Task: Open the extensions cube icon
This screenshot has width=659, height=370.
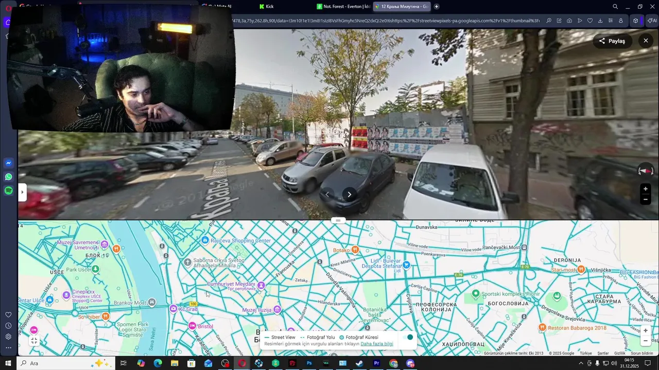Action: coord(636,21)
